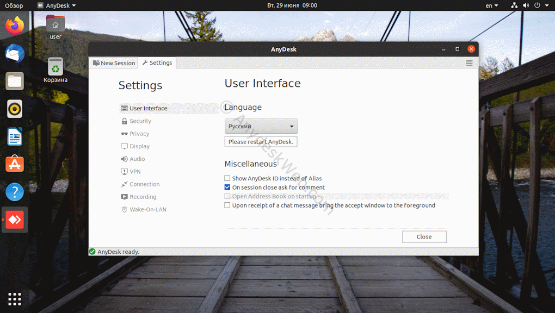The height and width of the screenshot is (313, 555).
Task: Click the Recording icon in sidebar
Action: click(124, 197)
